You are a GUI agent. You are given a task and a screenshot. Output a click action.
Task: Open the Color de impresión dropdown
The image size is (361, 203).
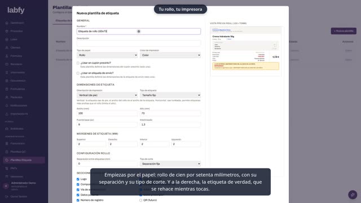170,55
